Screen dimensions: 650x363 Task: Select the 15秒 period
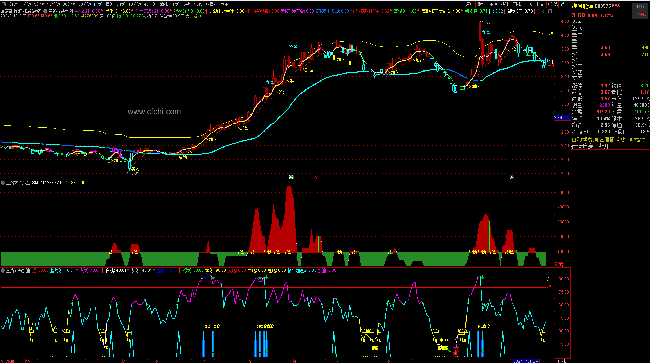198,4
